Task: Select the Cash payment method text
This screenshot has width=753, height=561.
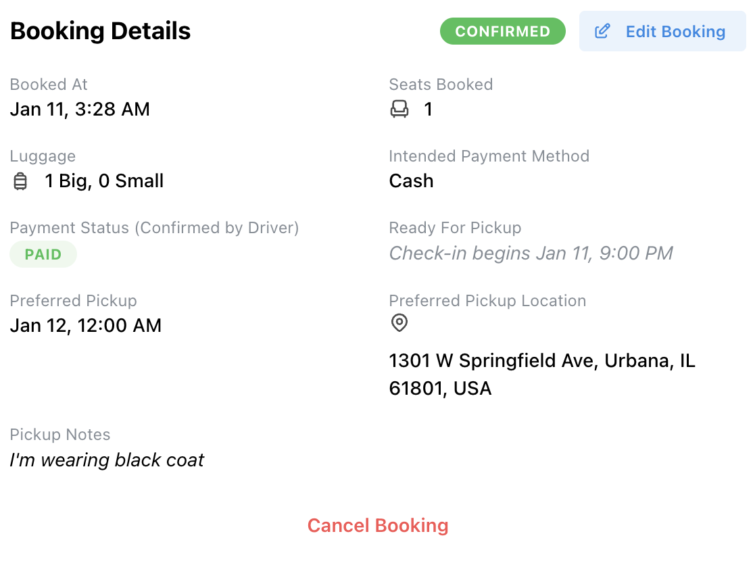Action: 411,180
